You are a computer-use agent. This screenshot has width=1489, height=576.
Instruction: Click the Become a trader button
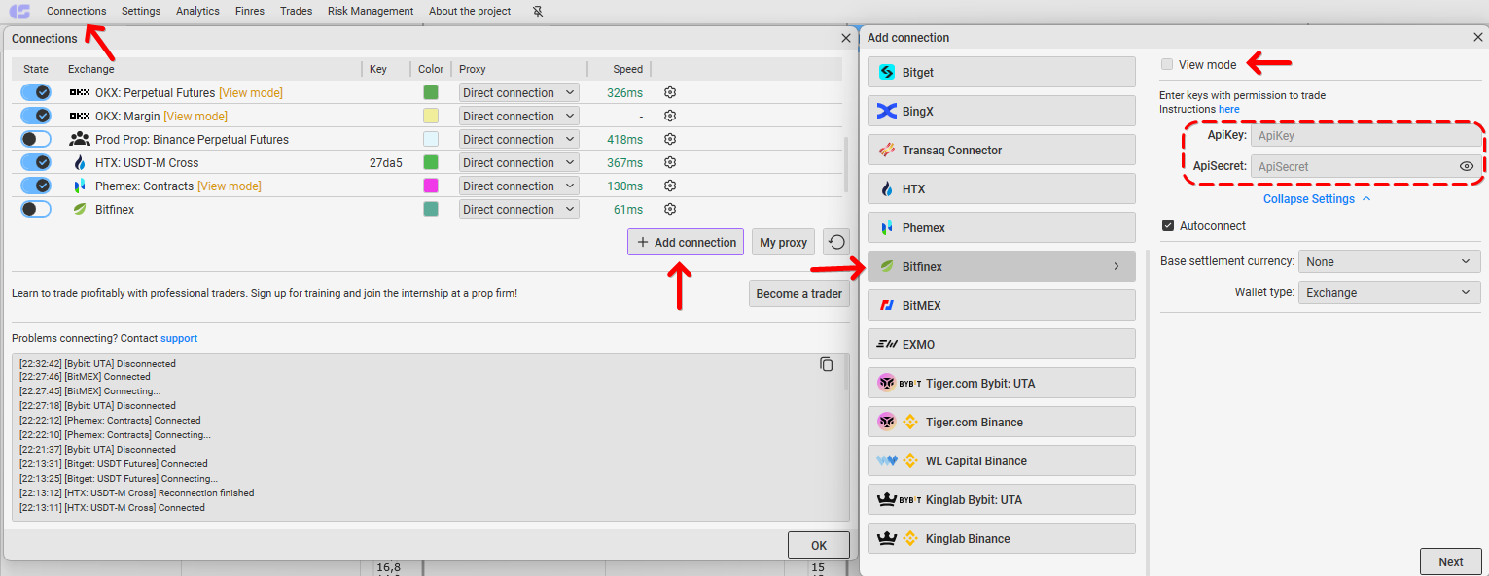[x=799, y=293]
